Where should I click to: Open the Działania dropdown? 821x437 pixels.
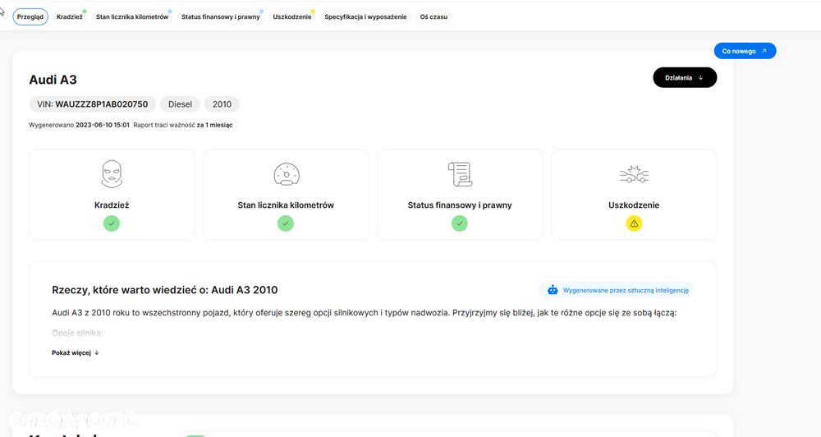coord(685,77)
